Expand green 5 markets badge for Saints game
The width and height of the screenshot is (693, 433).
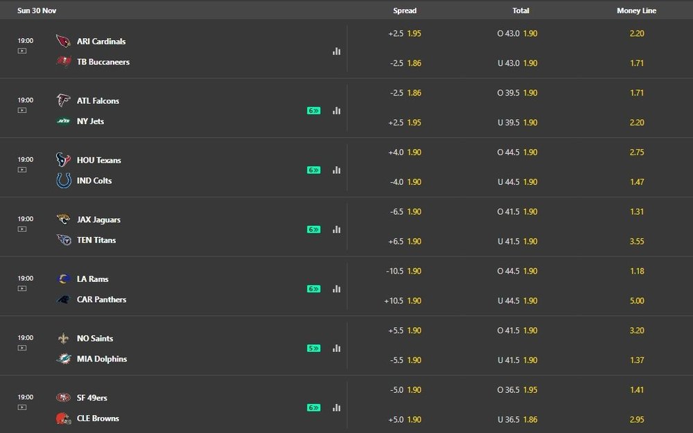(313, 348)
